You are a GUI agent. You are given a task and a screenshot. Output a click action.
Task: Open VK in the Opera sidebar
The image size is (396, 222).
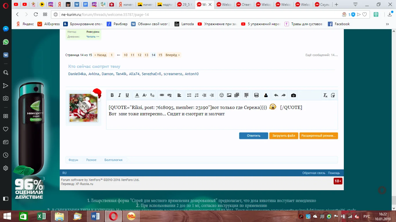pyautogui.click(x=6, y=55)
